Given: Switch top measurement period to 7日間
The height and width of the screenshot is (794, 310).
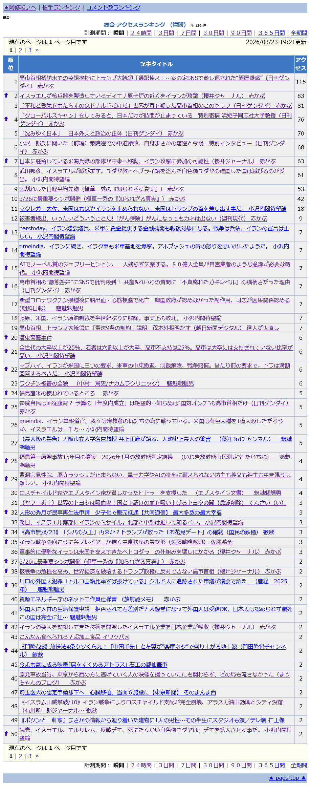Looking at the screenshot, I should [189, 33].
